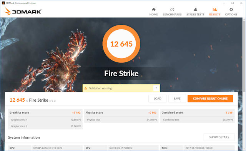The image size is (246, 151).
Task: Click the Fire Strike title on banner
Action: 121,74
